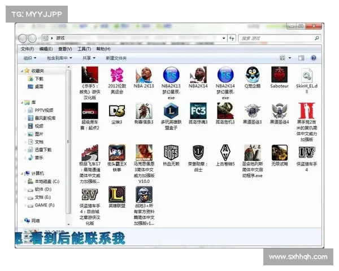
Task: Open the 街头霸王X铁拳 icon
Action: (x=117, y=152)
